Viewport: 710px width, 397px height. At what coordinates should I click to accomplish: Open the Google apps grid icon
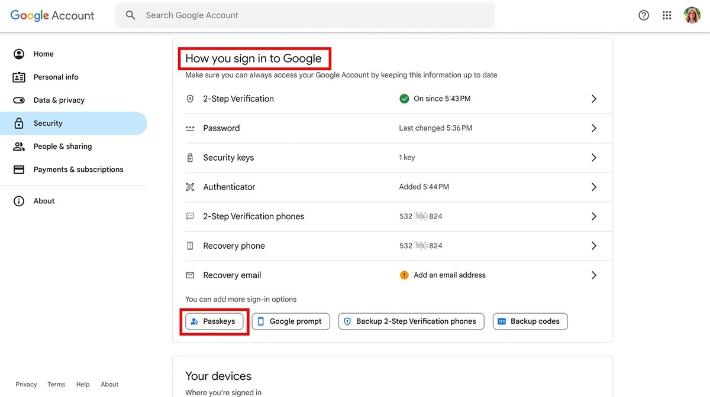[x=667, y=15]
